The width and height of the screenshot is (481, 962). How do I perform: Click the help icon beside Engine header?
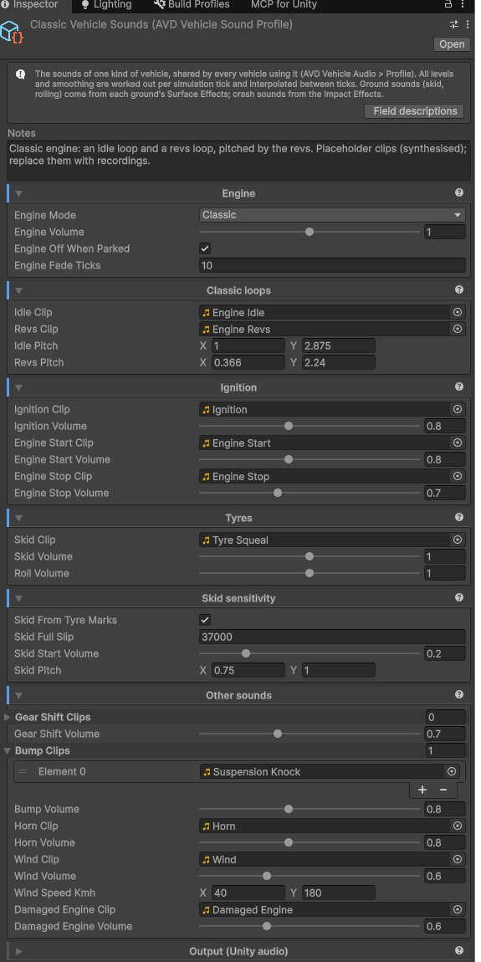(x=459, y=192)
